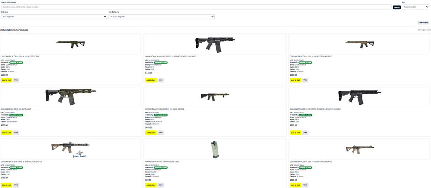Open the Sort dropdown showing Recommended
This screenshot has width=431, height=188.
point(415,7)
